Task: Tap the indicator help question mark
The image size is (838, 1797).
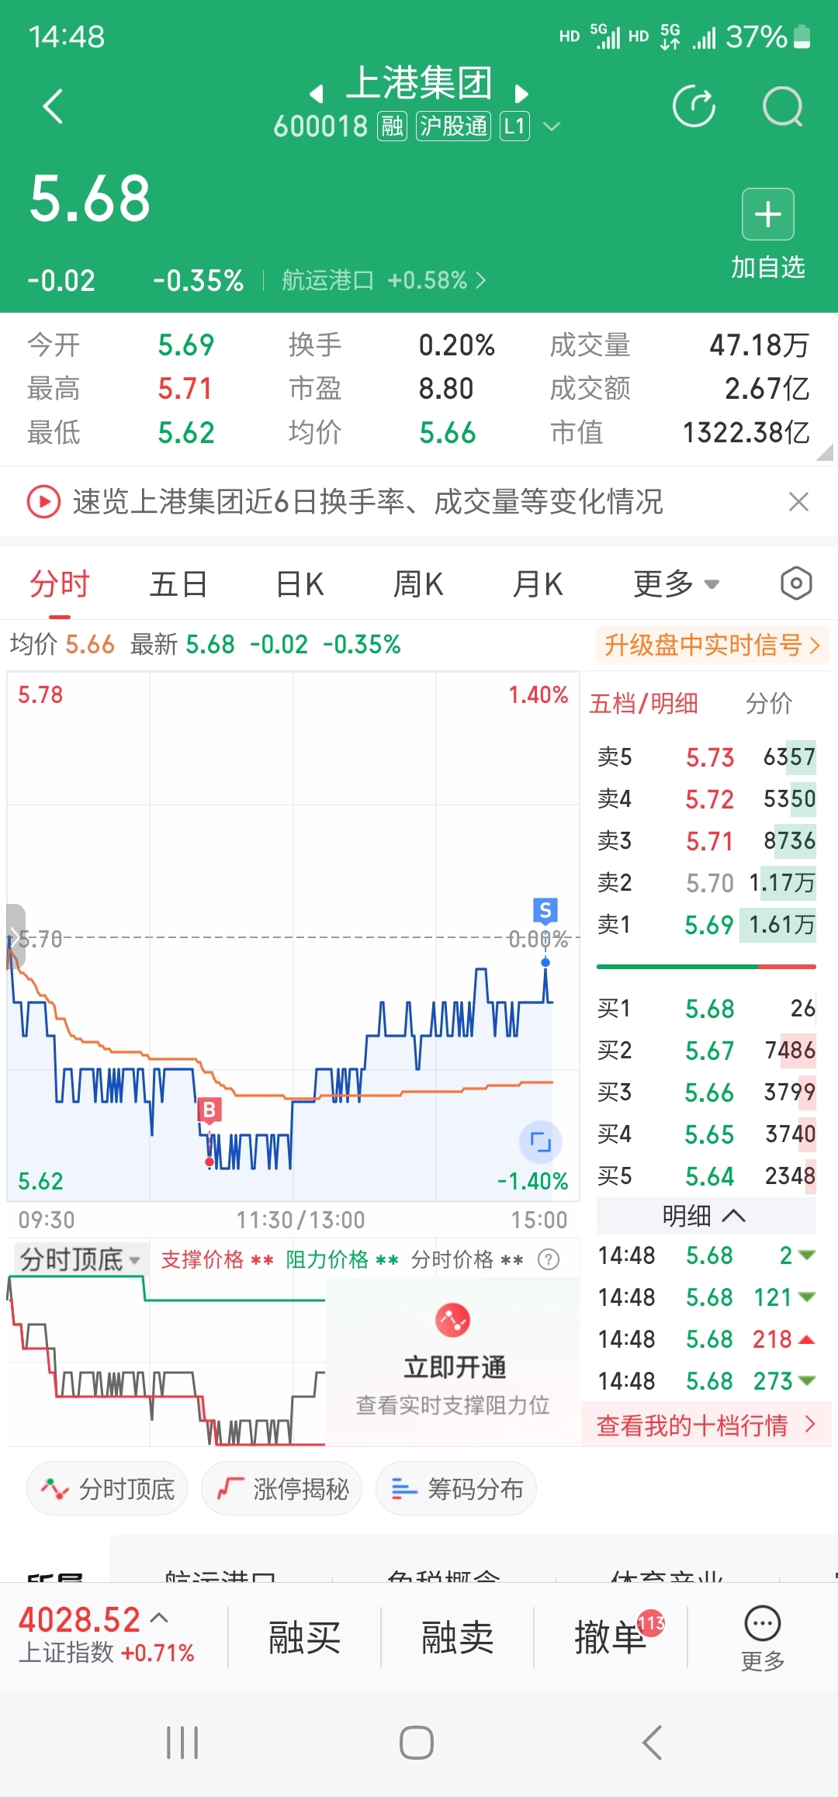Action: 549,1259
